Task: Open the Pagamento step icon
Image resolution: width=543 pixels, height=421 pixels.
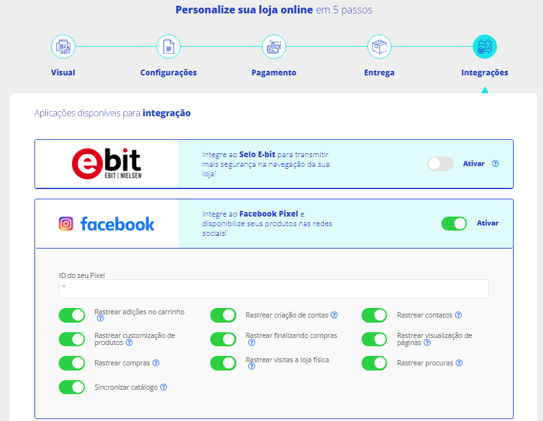Action: click(274, 47)
